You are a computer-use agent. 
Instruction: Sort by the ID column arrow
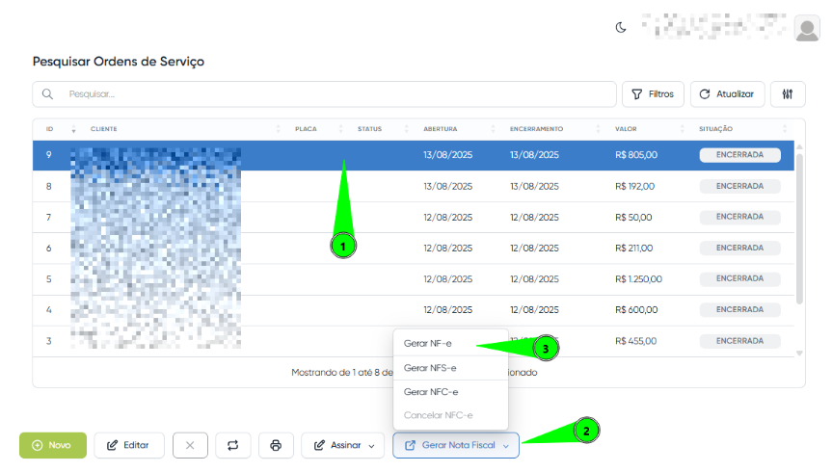(x=73, y=129)
